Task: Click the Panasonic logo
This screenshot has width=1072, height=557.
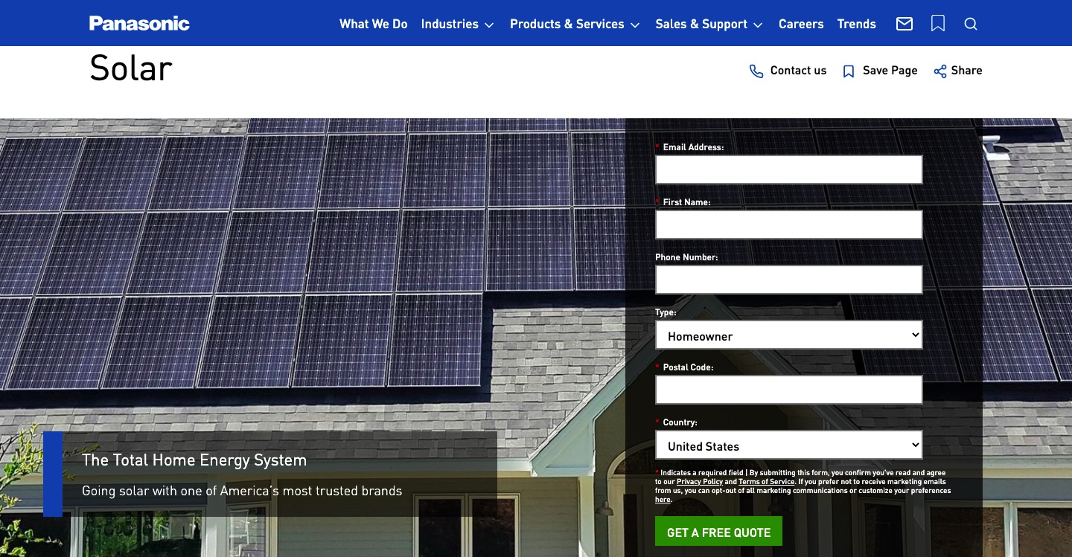Action: pos(139,24)
